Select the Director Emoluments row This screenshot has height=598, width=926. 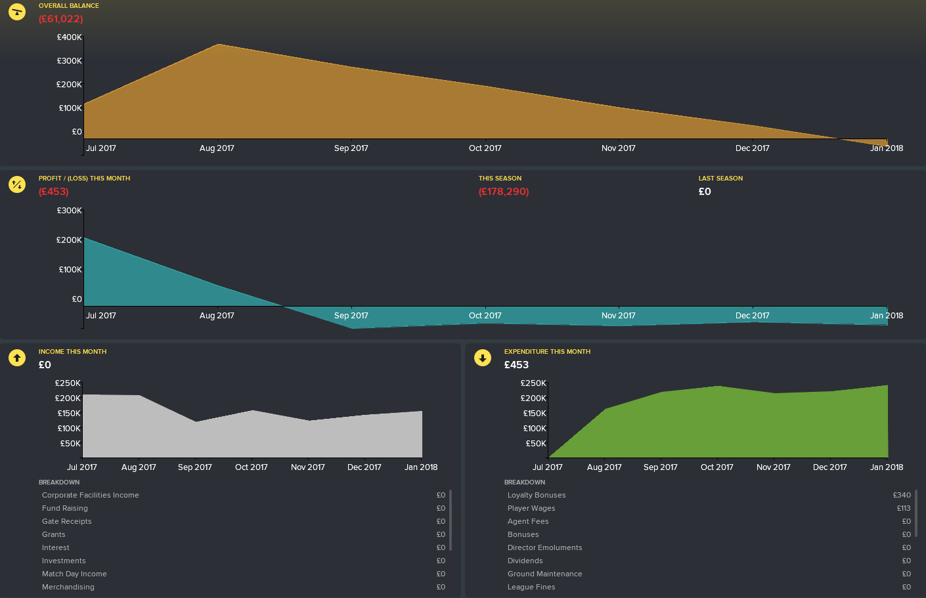(709, 547)
